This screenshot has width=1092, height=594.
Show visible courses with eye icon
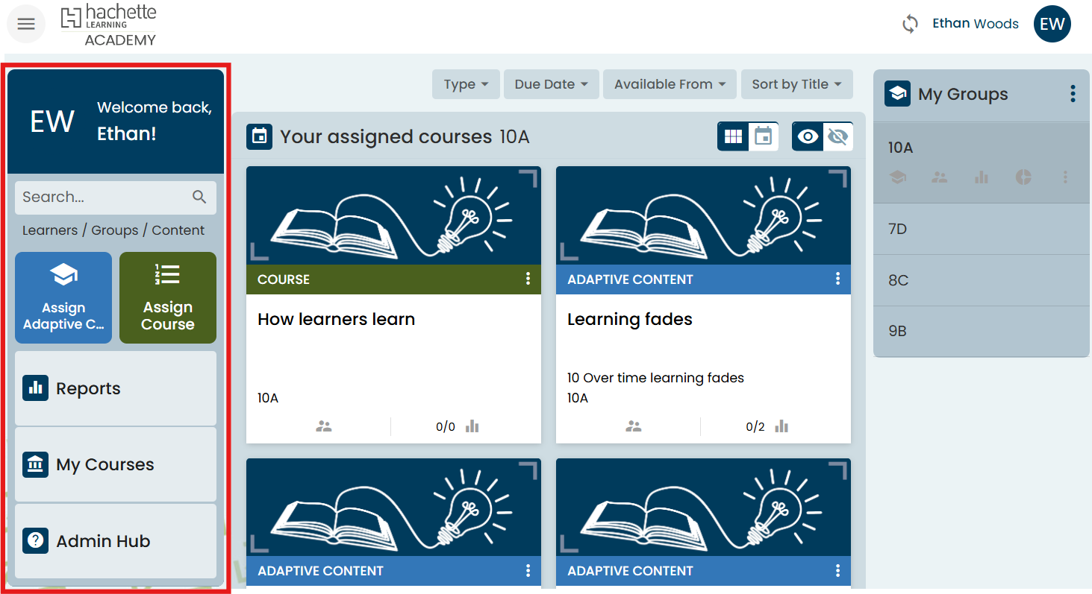tap(808, 136)
